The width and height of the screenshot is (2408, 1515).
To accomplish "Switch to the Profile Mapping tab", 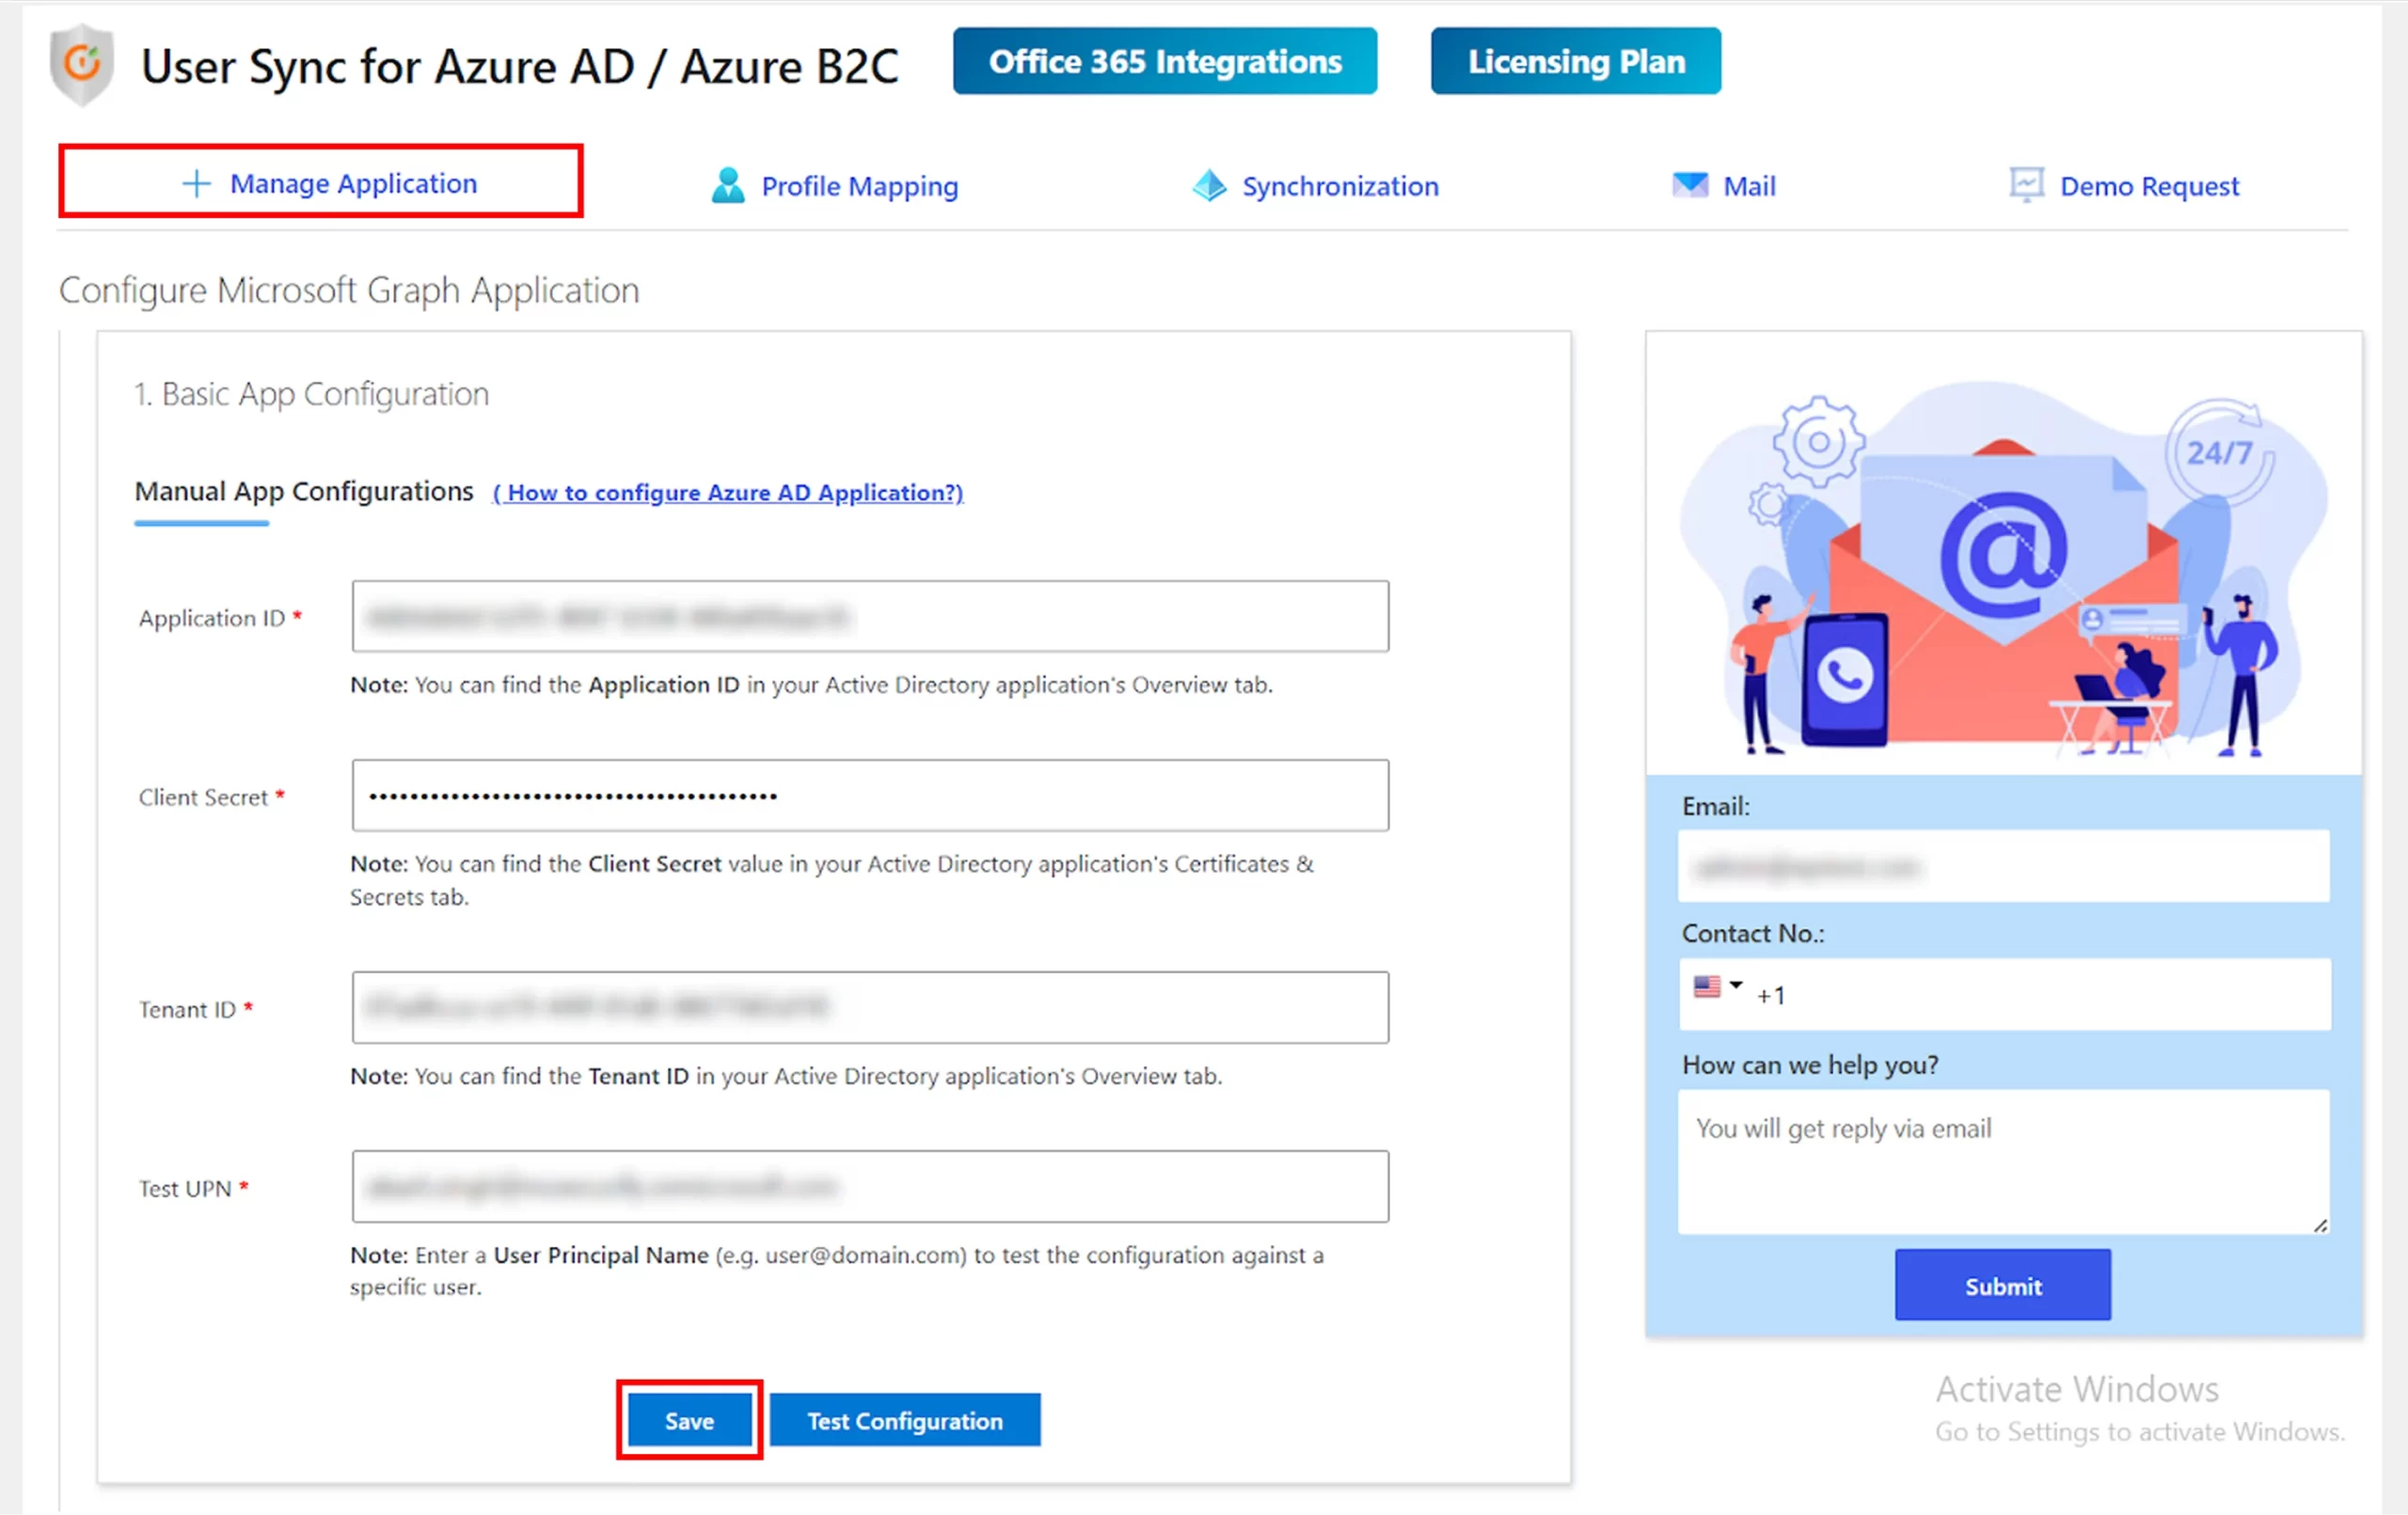I will tap(835, 186).
